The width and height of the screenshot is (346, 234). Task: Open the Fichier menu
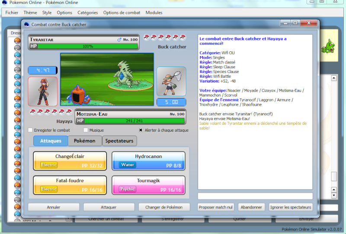(x=12, y=13)
